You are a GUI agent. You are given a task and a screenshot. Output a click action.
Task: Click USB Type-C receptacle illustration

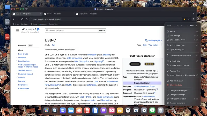pos(135,64)
